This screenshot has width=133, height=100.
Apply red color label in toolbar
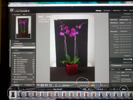[x=90, y=85]
